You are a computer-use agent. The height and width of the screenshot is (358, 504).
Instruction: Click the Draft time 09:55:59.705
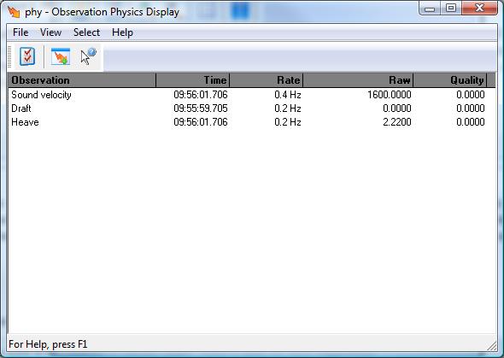point(201,109)
